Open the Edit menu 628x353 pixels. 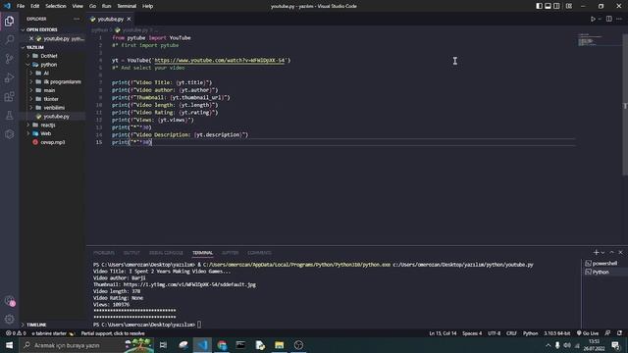point(35,6)
